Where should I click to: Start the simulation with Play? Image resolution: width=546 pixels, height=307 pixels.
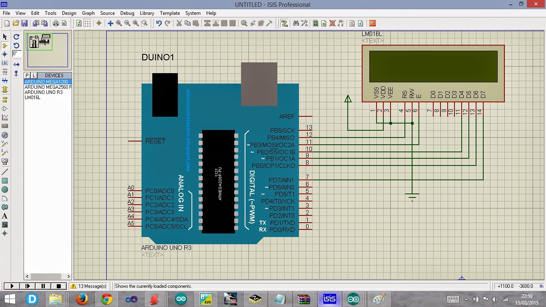click(x=11, y=285)
